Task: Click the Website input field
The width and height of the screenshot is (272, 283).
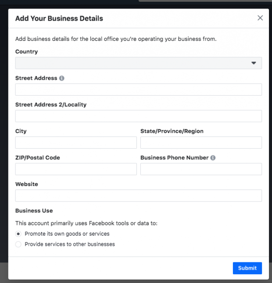Action: [138, 196]
